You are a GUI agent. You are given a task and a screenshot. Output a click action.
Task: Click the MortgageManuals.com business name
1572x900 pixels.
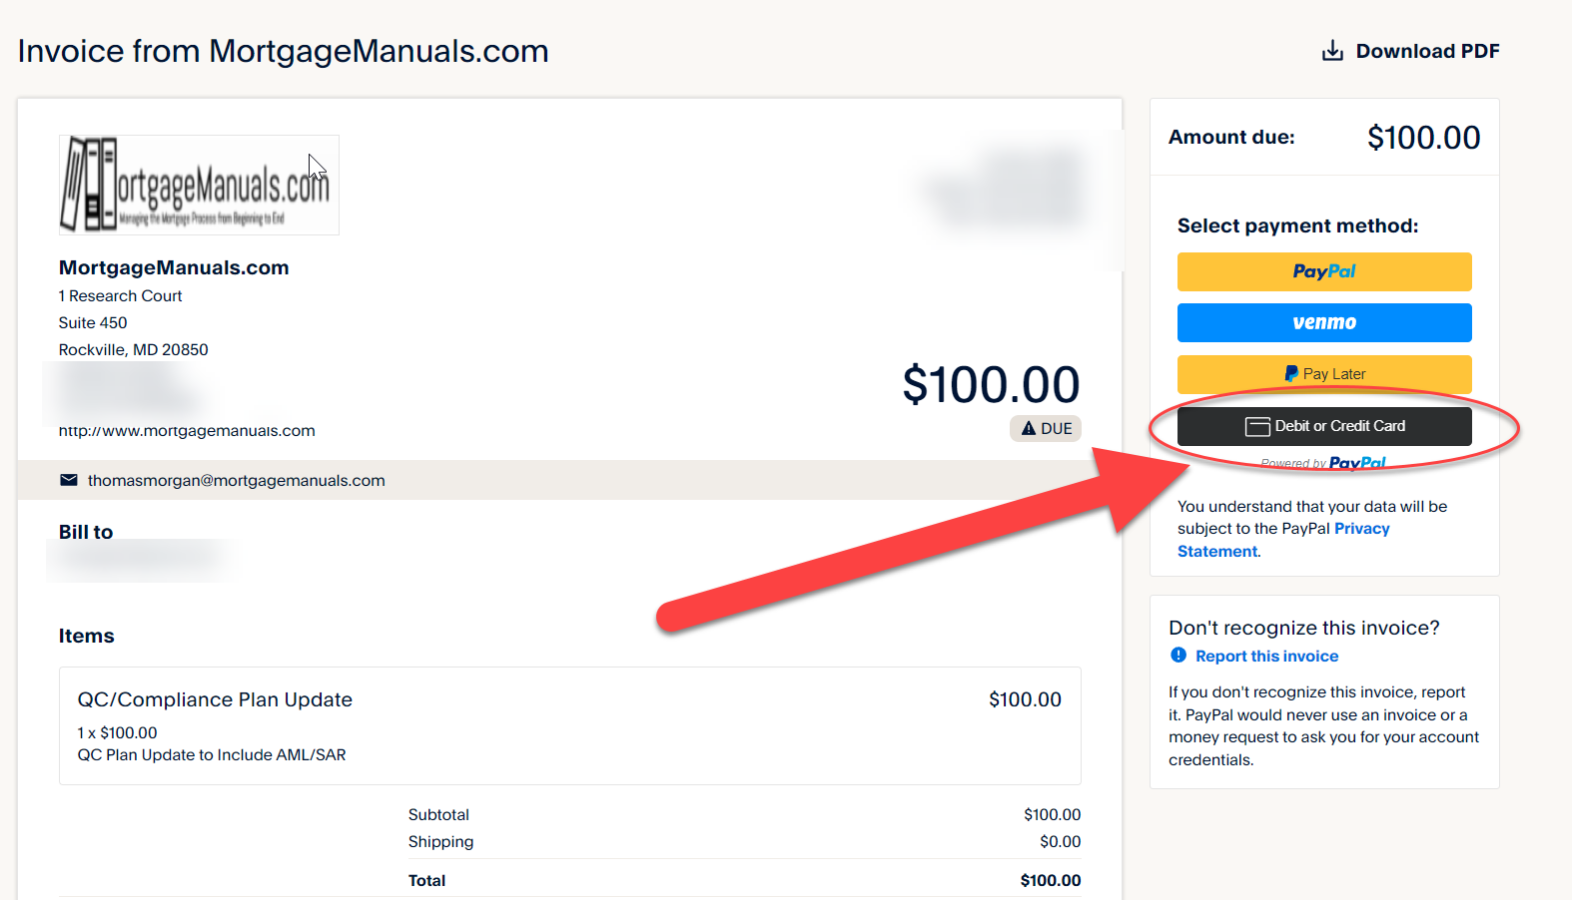174,267
